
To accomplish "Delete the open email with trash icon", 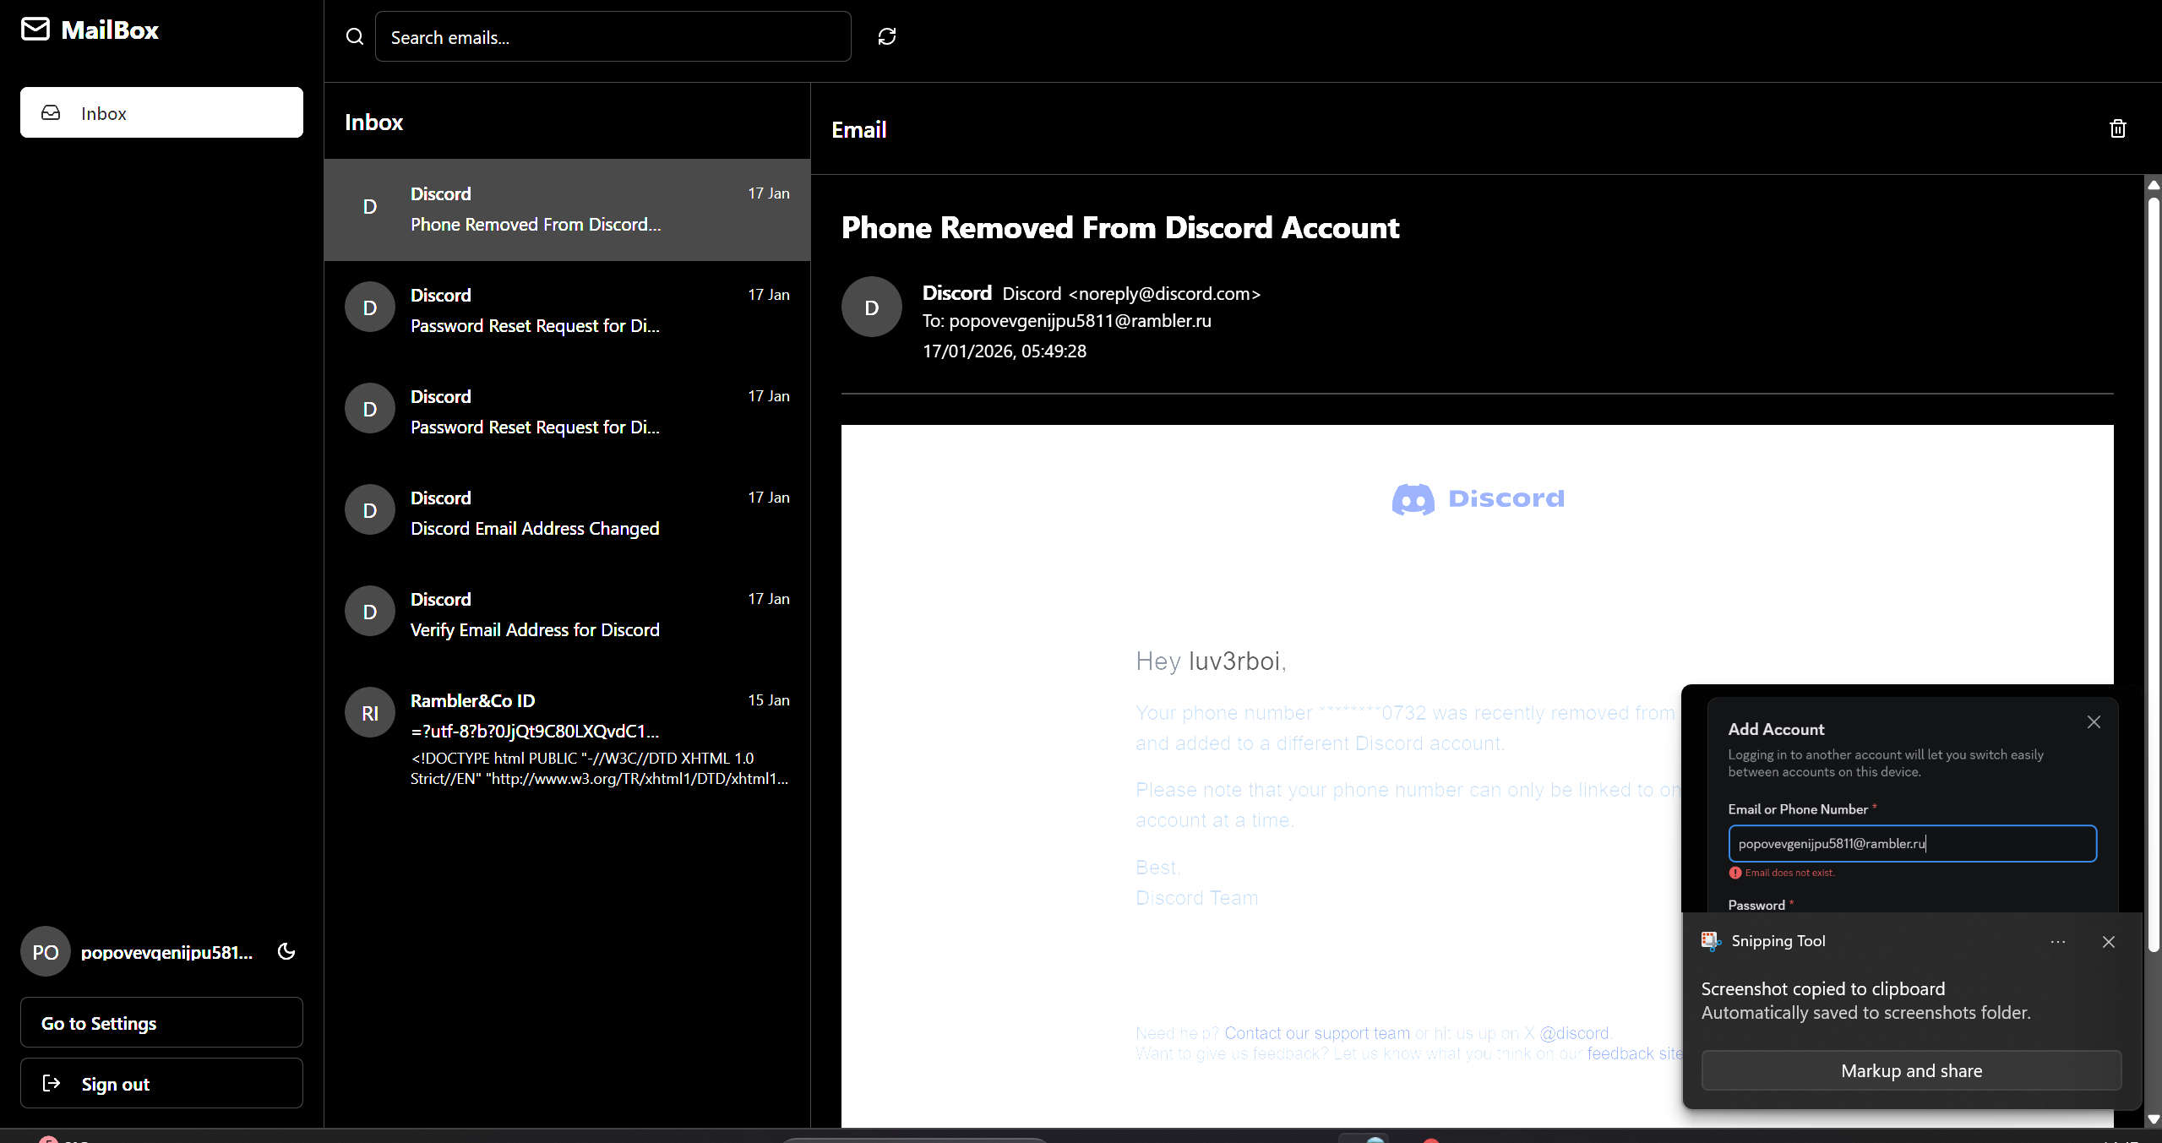I will (2118, 128).
